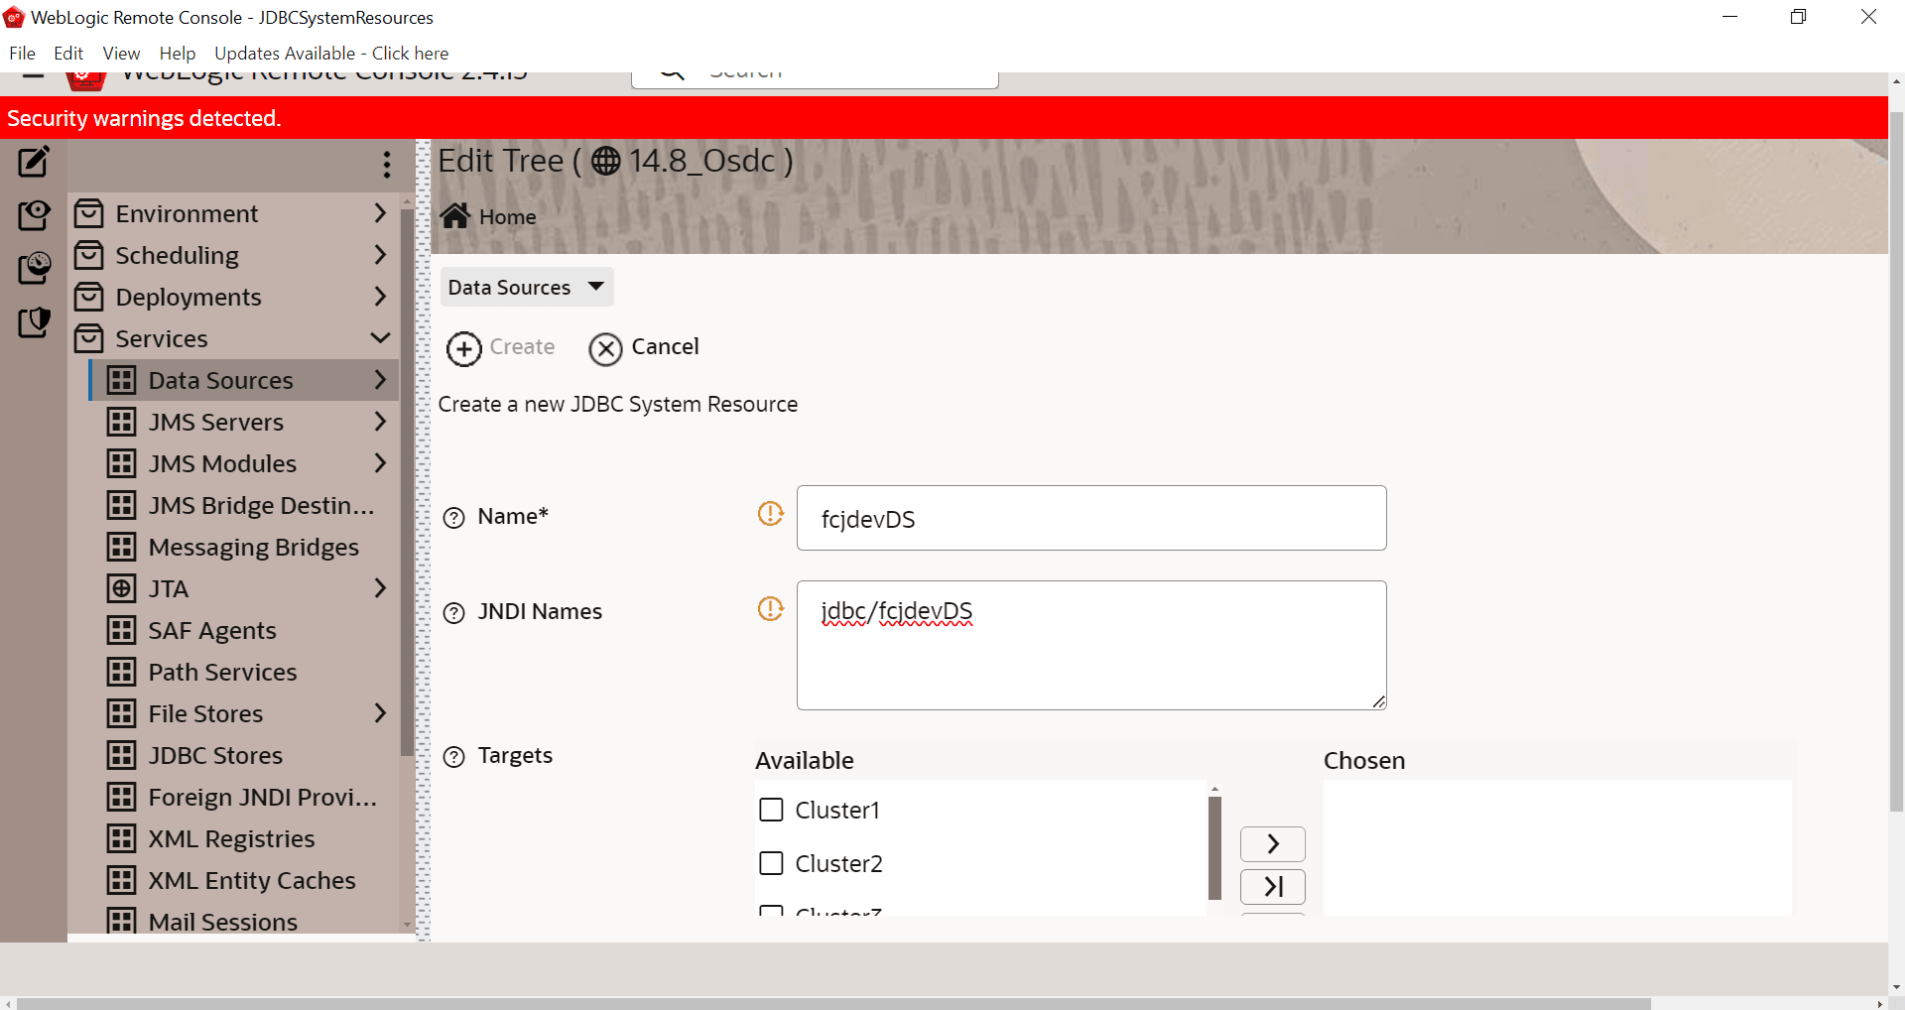
Task: Click the Scheduling folder icon
Action: click(88, 255)
